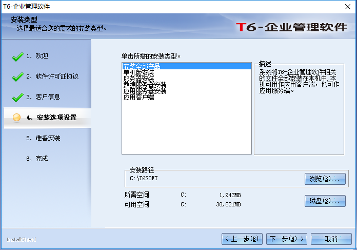Screen dimensions: 357x250
Task: Click the orange current-step indicator icon
Action: click(x=17, y=118)
